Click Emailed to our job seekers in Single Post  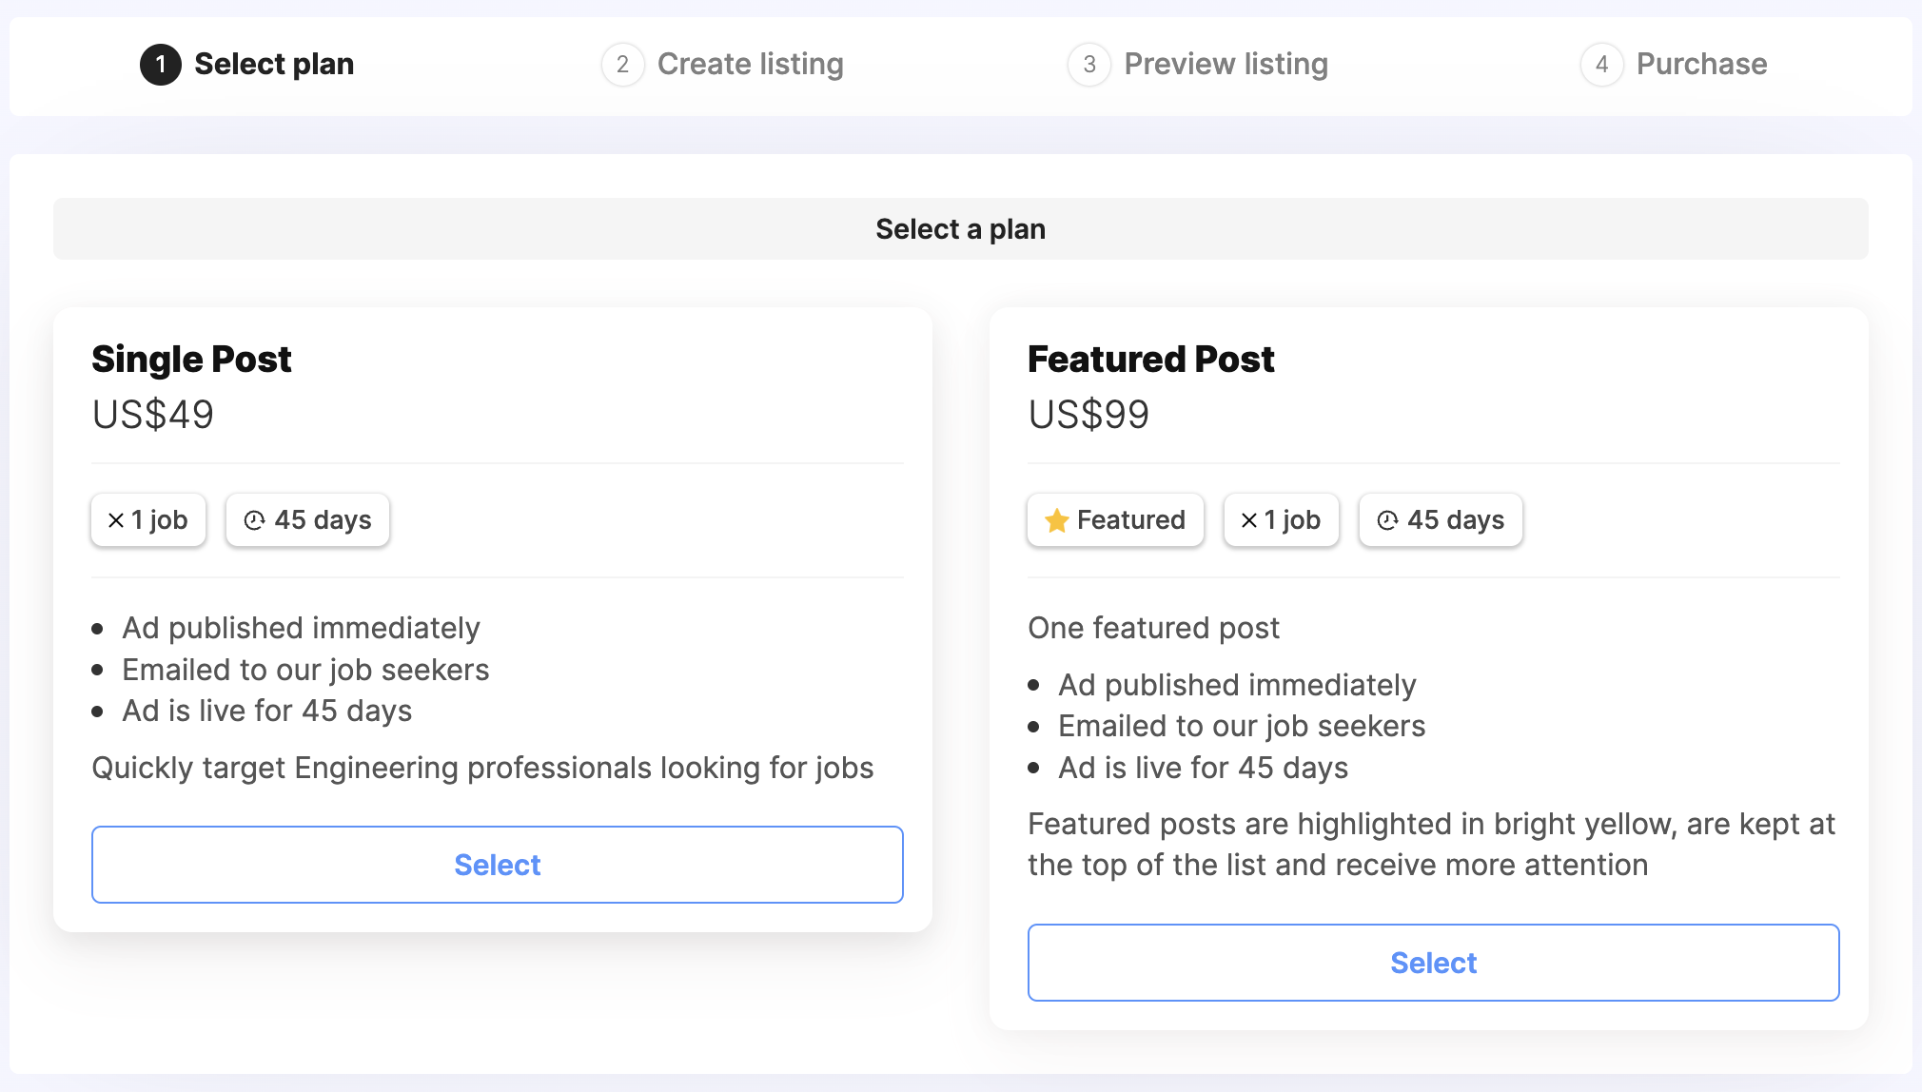coord(305,670)
